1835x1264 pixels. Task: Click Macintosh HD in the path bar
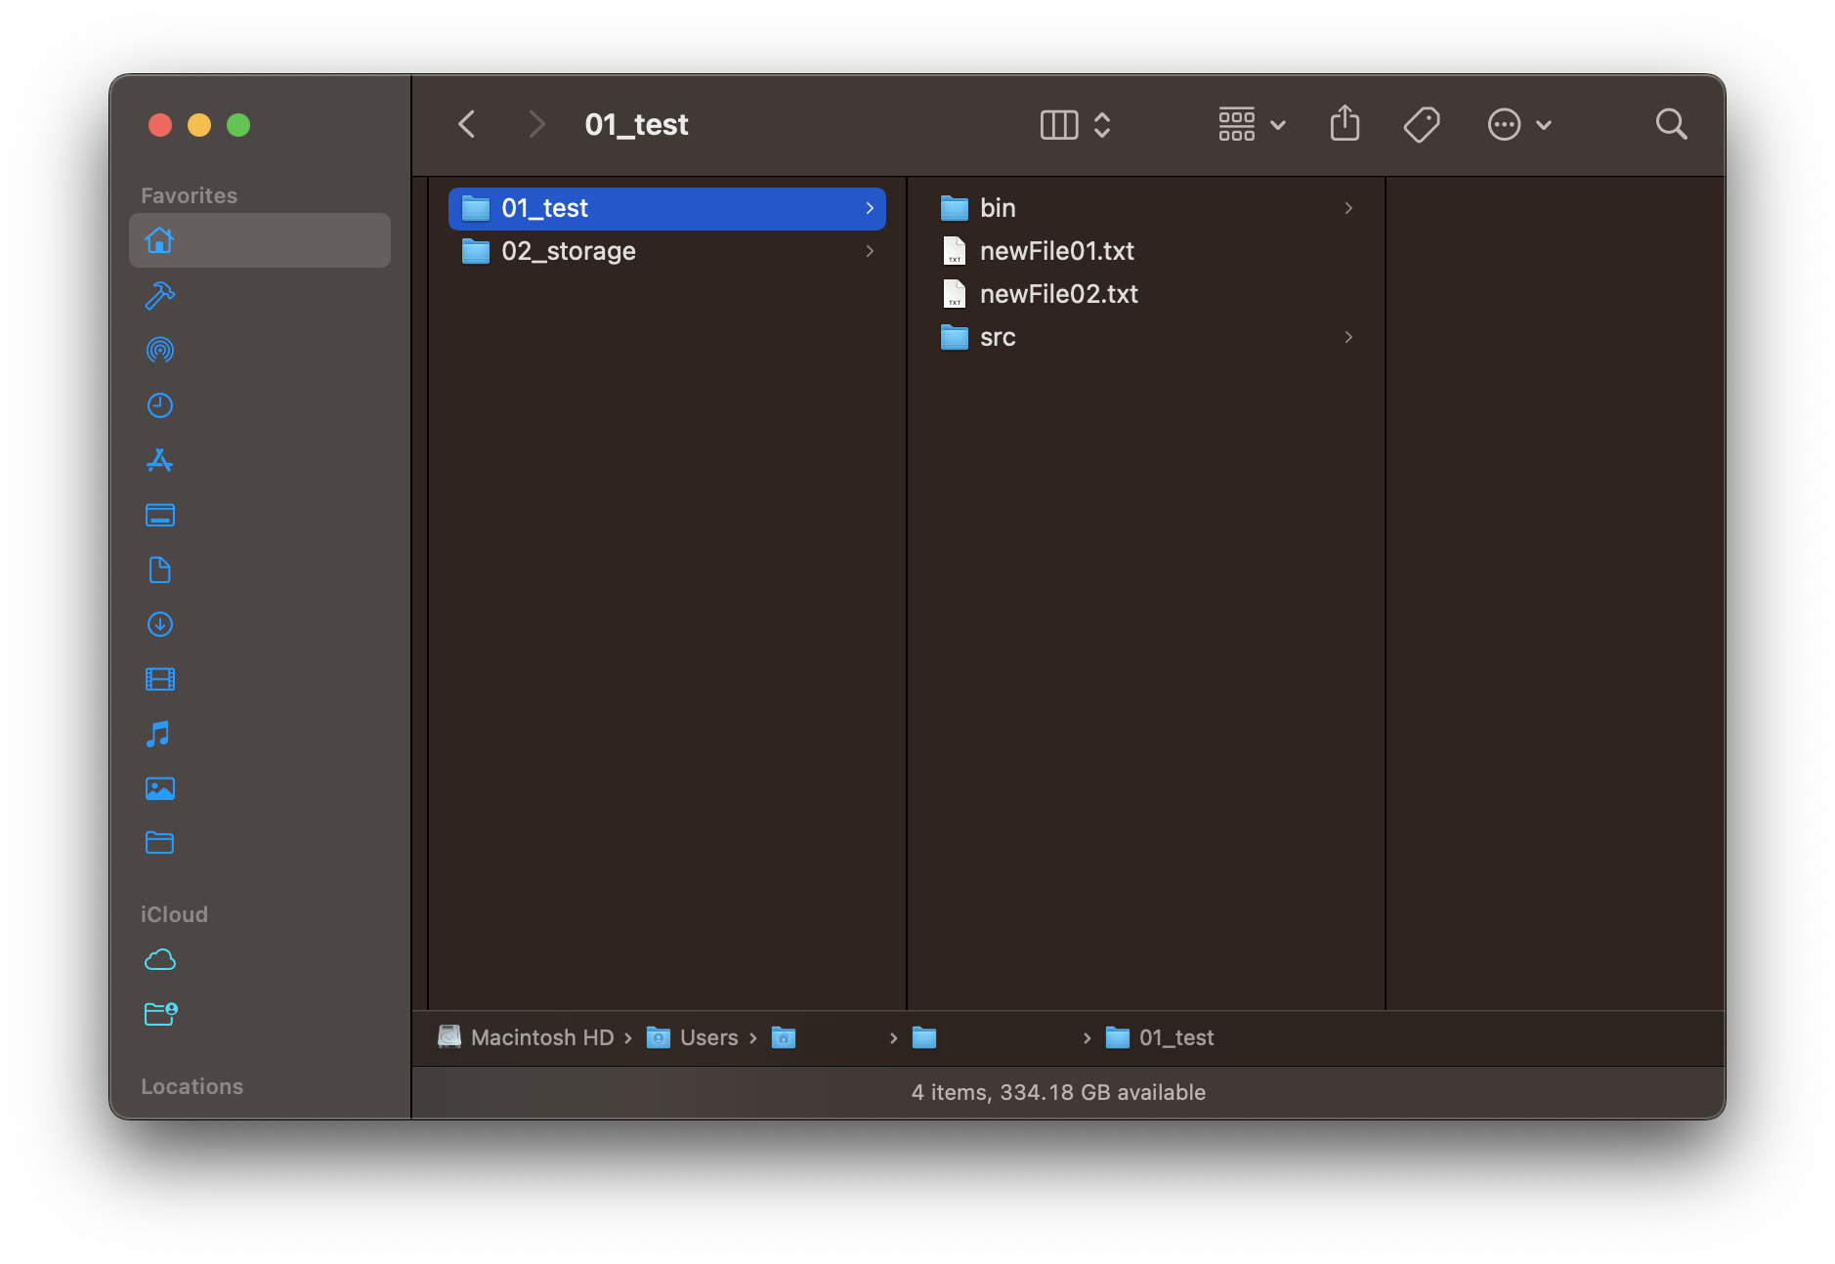[x=541, y=1037]
